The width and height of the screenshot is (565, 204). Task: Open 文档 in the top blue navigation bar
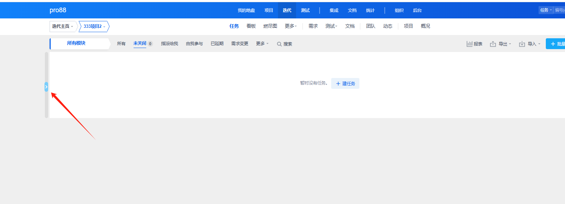click(x=352, y=10)
